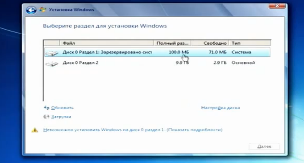Click the Windows flag logo in title bar
304x163 pixels.
pyautogui.click(x=43, y=10)
